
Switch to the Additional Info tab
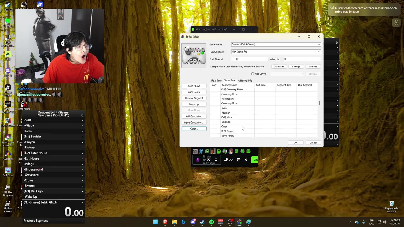point(245,81)
